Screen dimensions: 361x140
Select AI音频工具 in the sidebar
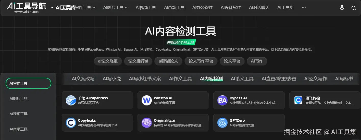[19, 129]
